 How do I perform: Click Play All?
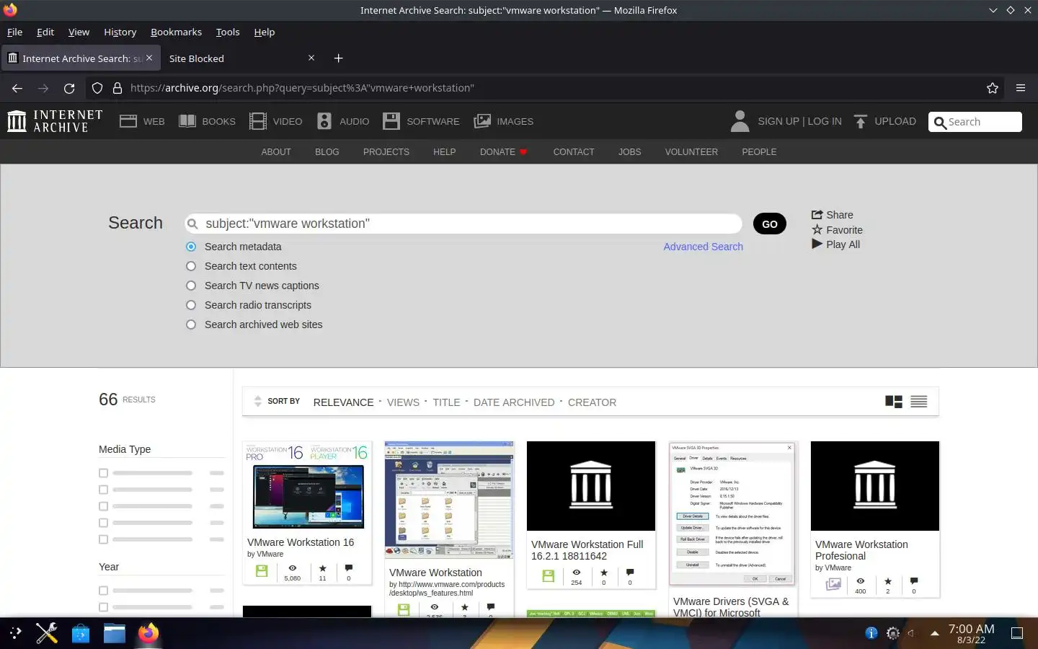(835, 244)
